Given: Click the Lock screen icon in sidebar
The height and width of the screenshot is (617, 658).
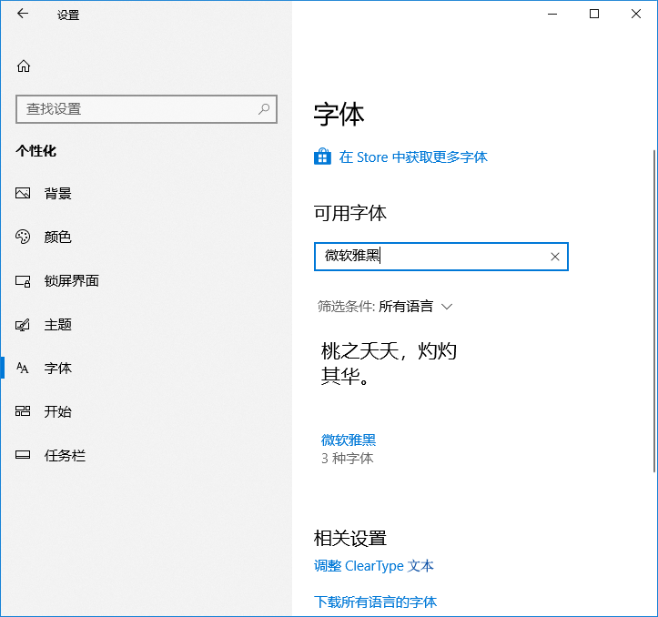Looking at the screenshot, I should coord(24,280).
